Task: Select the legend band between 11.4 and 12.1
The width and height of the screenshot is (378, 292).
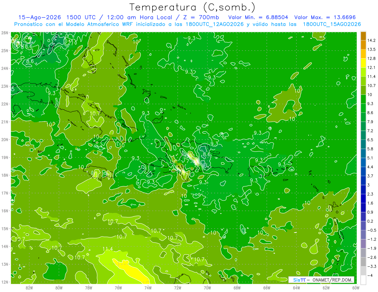Action: [363, 72]
